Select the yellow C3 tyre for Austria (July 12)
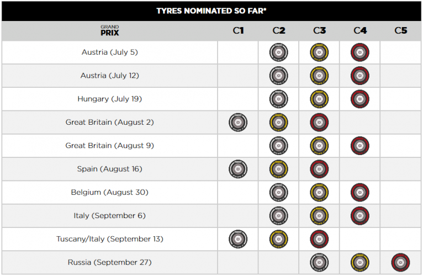The width and height of the screenshot is (423, 276). [x=319, y=76]
